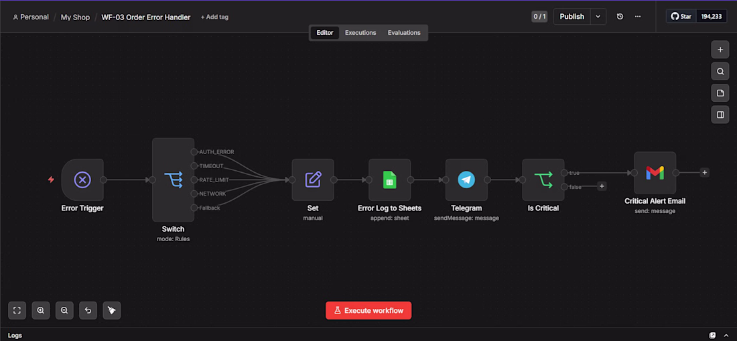Screen dimensions: 737x341
Task: Toggle the side panel icon
Action: pos(720,115)
